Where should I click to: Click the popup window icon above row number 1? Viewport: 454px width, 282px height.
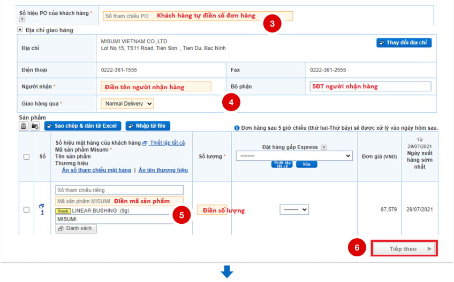[41, 206]
